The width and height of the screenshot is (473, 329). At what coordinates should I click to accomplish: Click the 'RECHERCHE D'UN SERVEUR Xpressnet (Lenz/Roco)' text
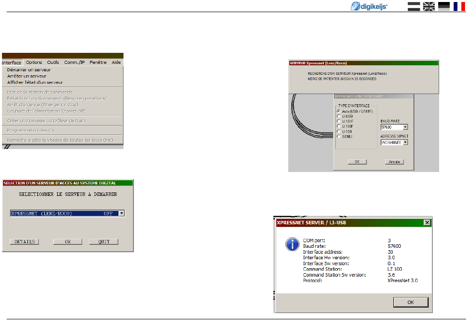347,73
